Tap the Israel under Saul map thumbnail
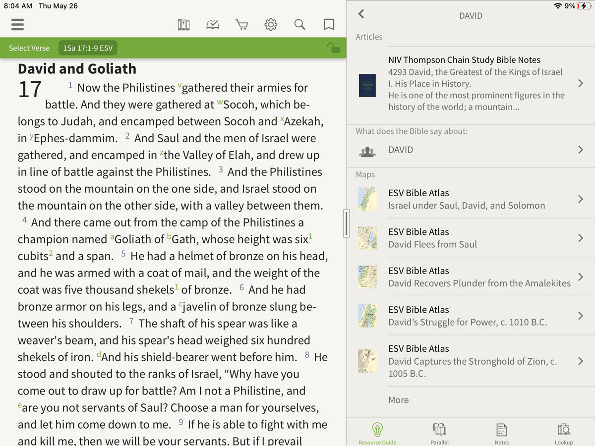 click(367, 199)
